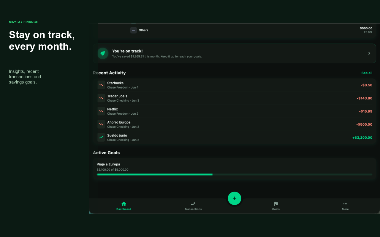Click the Trader Joe's expense trend icon
The width and height of the screenshot is (380, 237).
click(x=101, y=98)
